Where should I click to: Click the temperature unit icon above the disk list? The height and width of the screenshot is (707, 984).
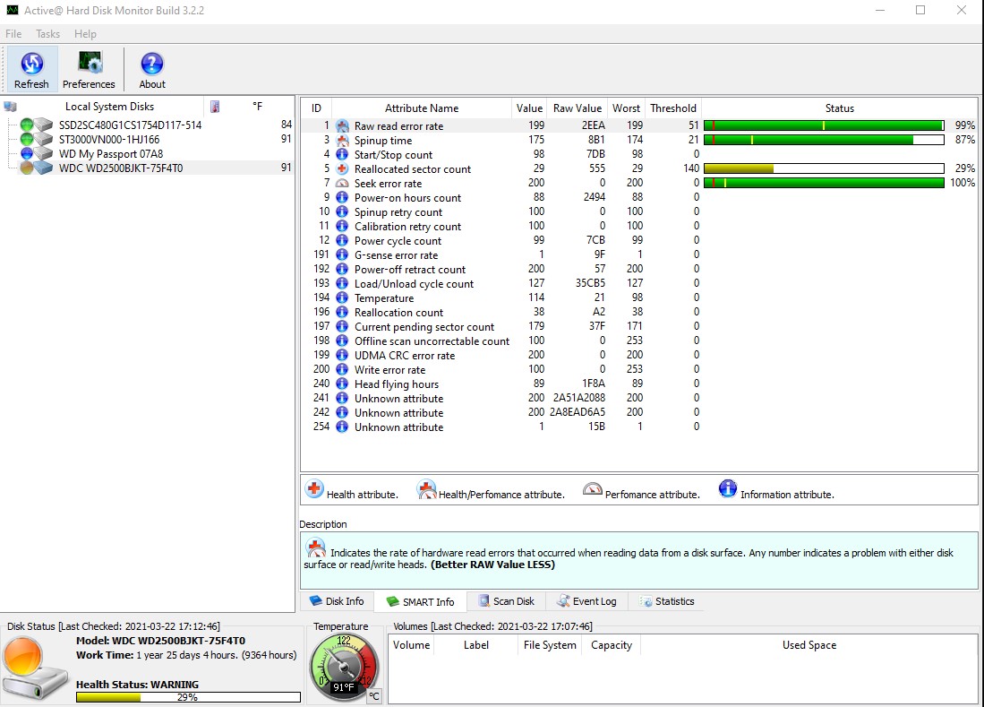214,106
